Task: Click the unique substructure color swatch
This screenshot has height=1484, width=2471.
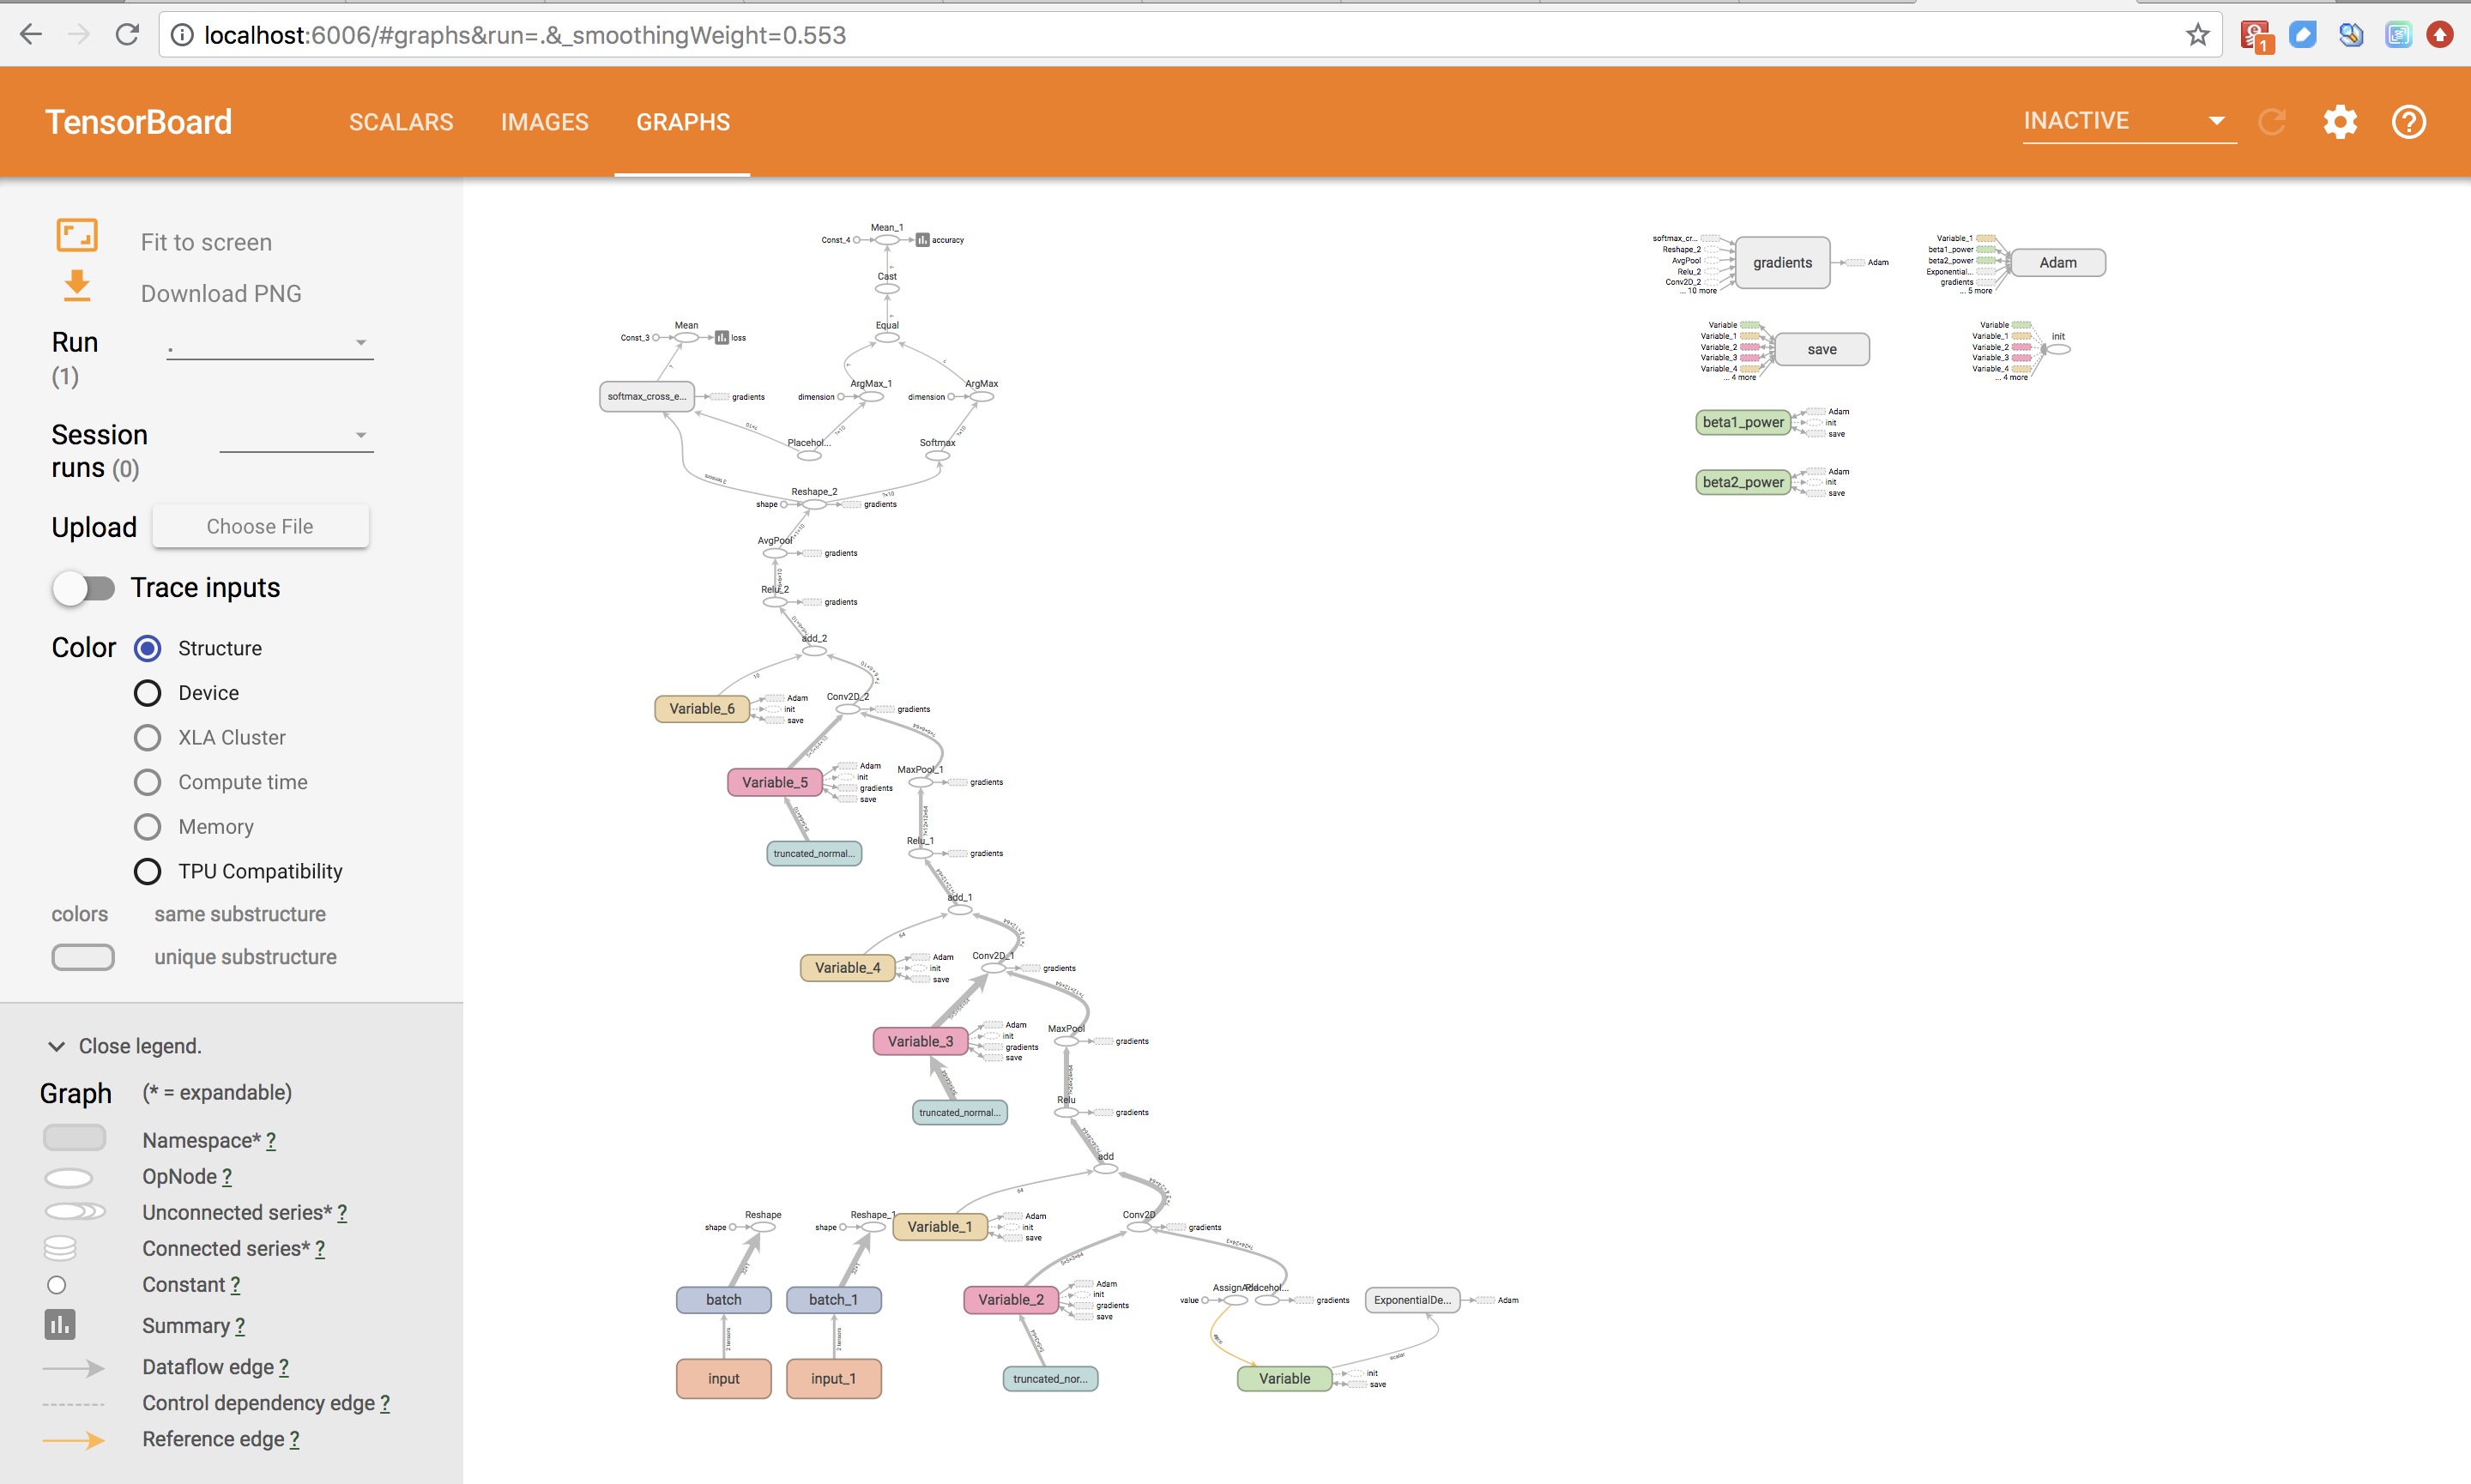Action: point(83,957)
